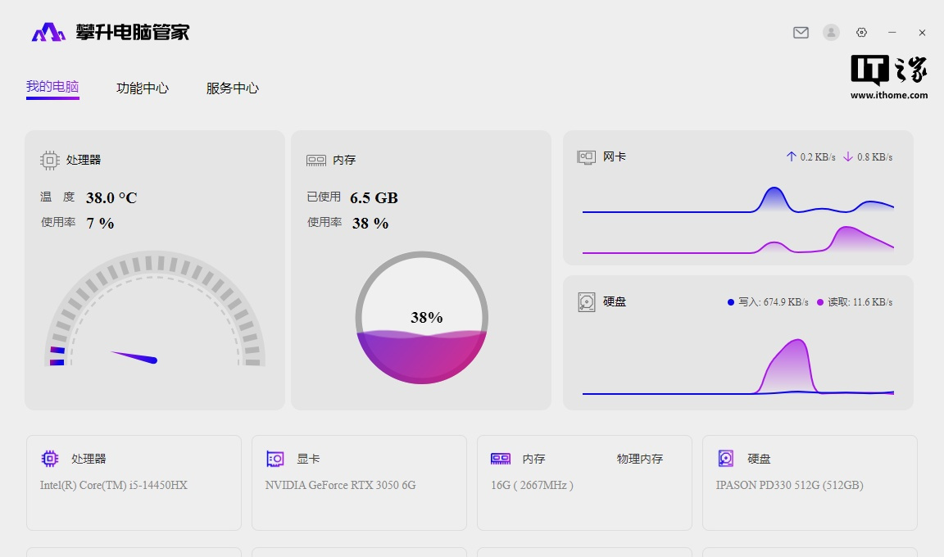The height and width of the screenshot is (557, 944).
Task: Click the network card icon beside 网卡
Action: (x=586, y=156)
